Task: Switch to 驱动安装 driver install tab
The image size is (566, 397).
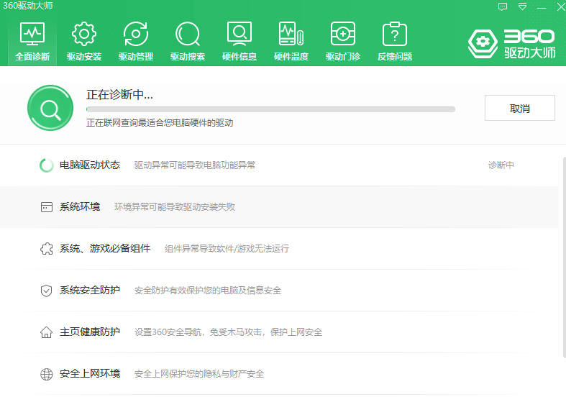Action: (84, 42)
